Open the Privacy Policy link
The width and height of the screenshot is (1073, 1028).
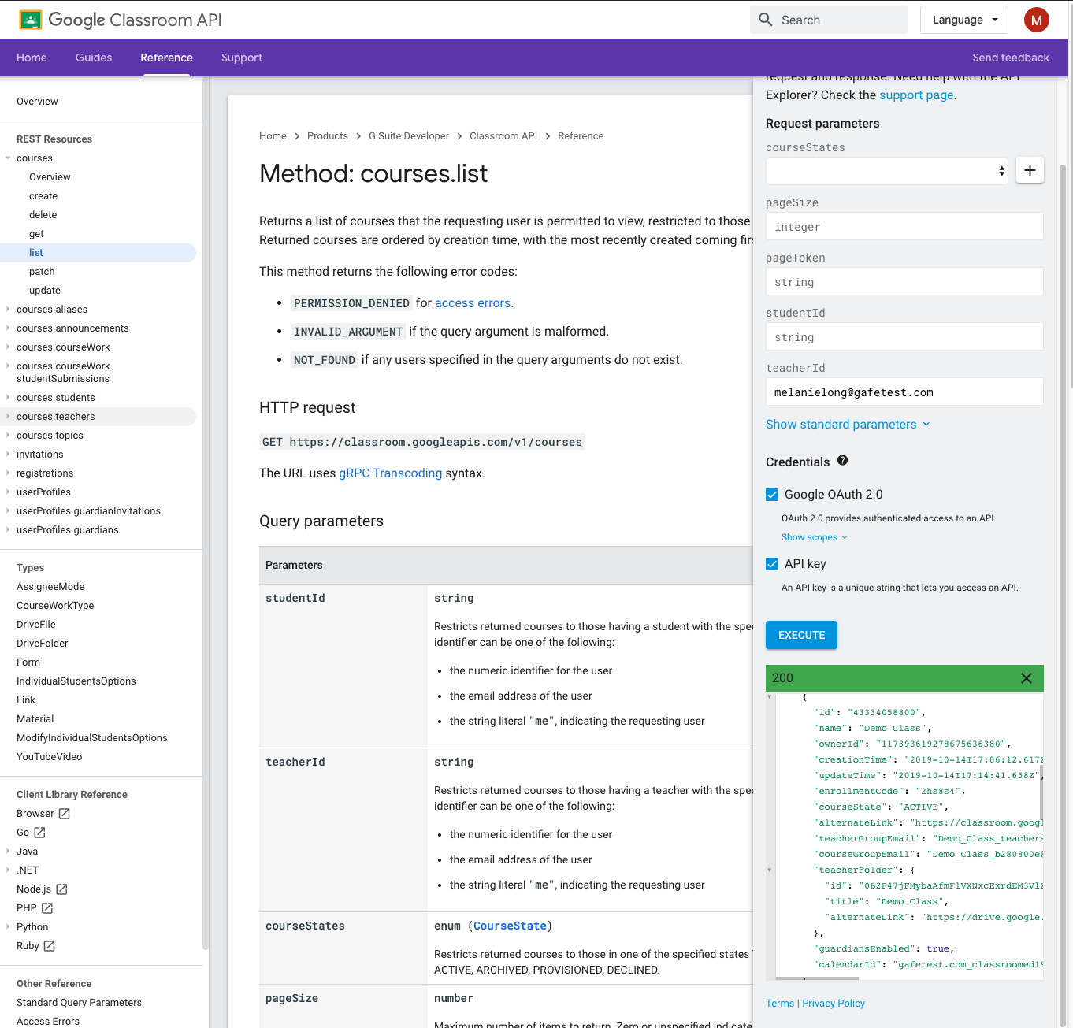click(834, 1004)
